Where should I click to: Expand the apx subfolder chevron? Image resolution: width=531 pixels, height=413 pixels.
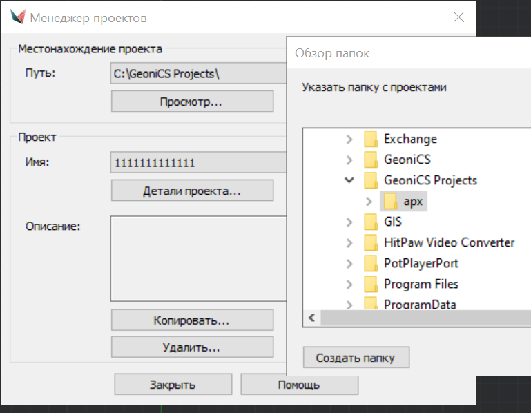click(x=370, y=201)
